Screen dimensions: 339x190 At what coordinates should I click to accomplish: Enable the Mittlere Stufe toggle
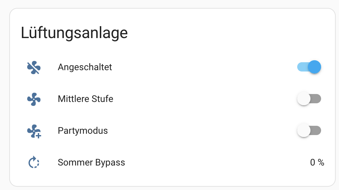pyautogui.click(x=309, y=99)
